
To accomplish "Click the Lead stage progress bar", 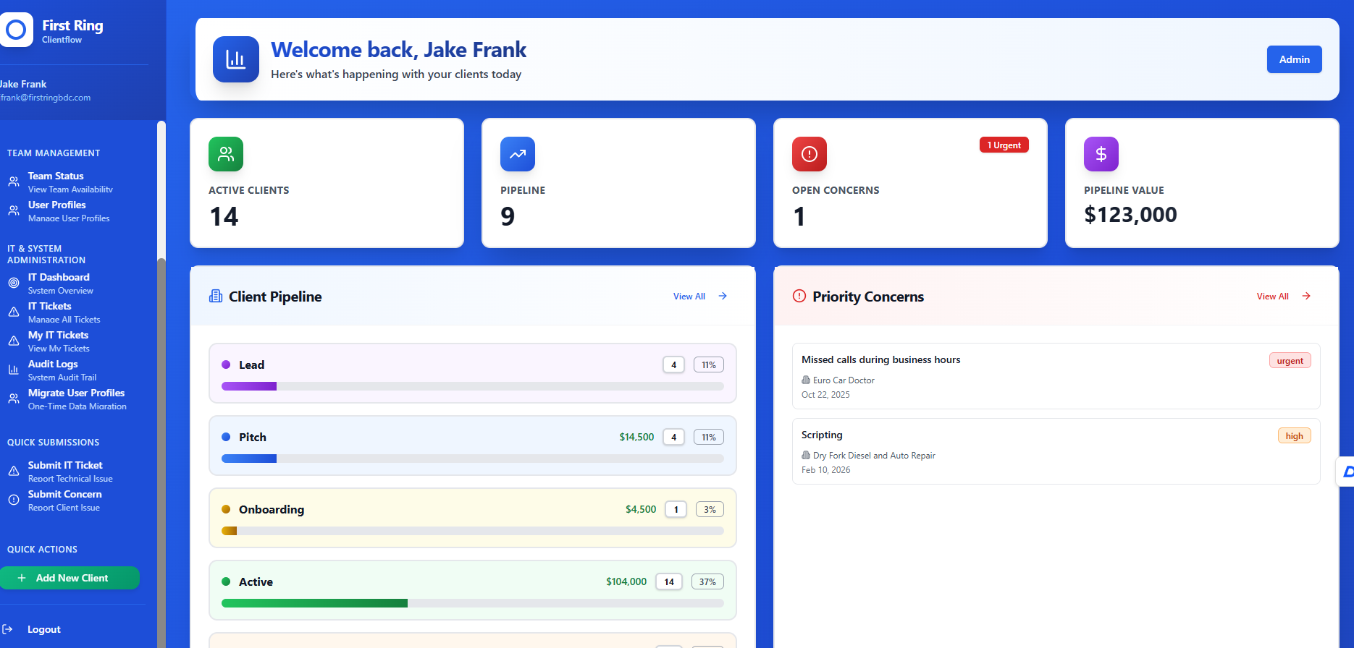I will (x=473, y=386).
